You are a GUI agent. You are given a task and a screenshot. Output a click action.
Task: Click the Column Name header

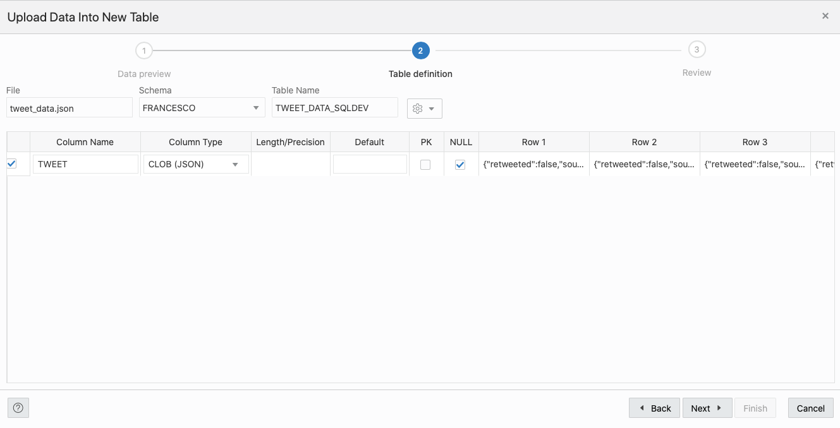coord(85,142)
